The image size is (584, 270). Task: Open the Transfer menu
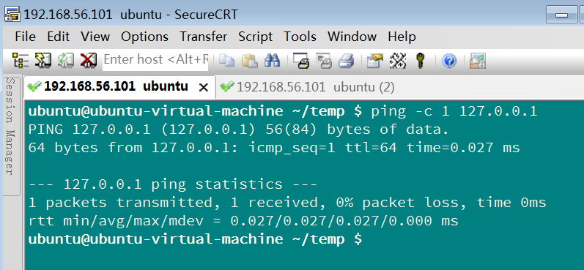[x=204, y=37]
